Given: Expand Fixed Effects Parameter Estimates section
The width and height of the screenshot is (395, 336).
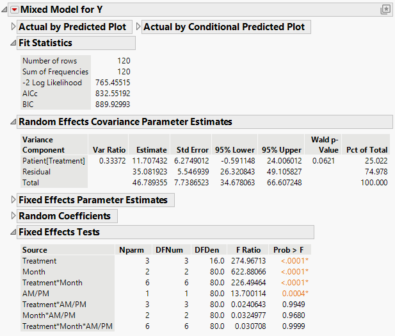Looking at the screenshot, I should 14,200.
